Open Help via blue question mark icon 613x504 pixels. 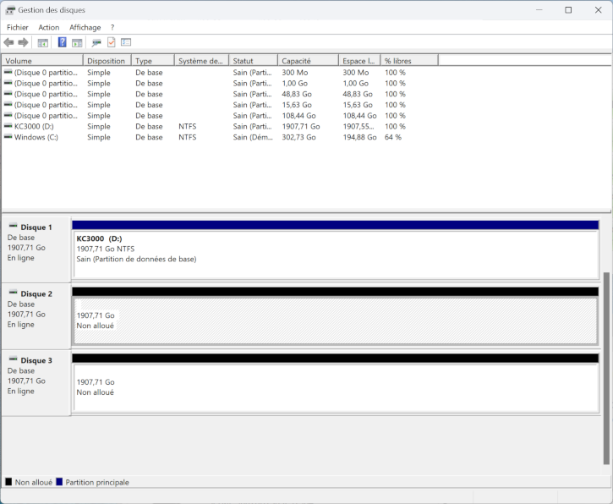point(62,42)
